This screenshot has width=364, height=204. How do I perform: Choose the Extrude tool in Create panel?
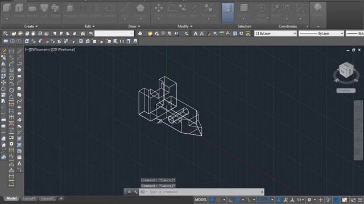[19, 11]
